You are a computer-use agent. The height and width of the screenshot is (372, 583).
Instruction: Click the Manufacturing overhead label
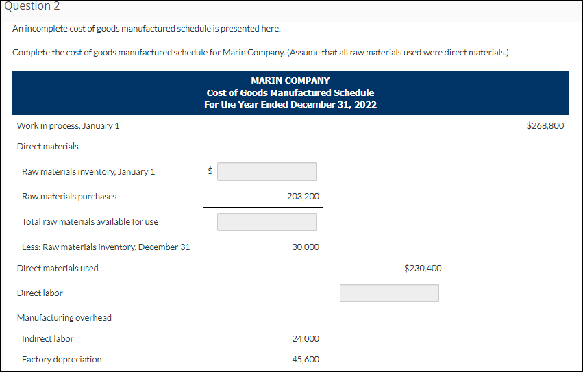click(x=64, y=318)
